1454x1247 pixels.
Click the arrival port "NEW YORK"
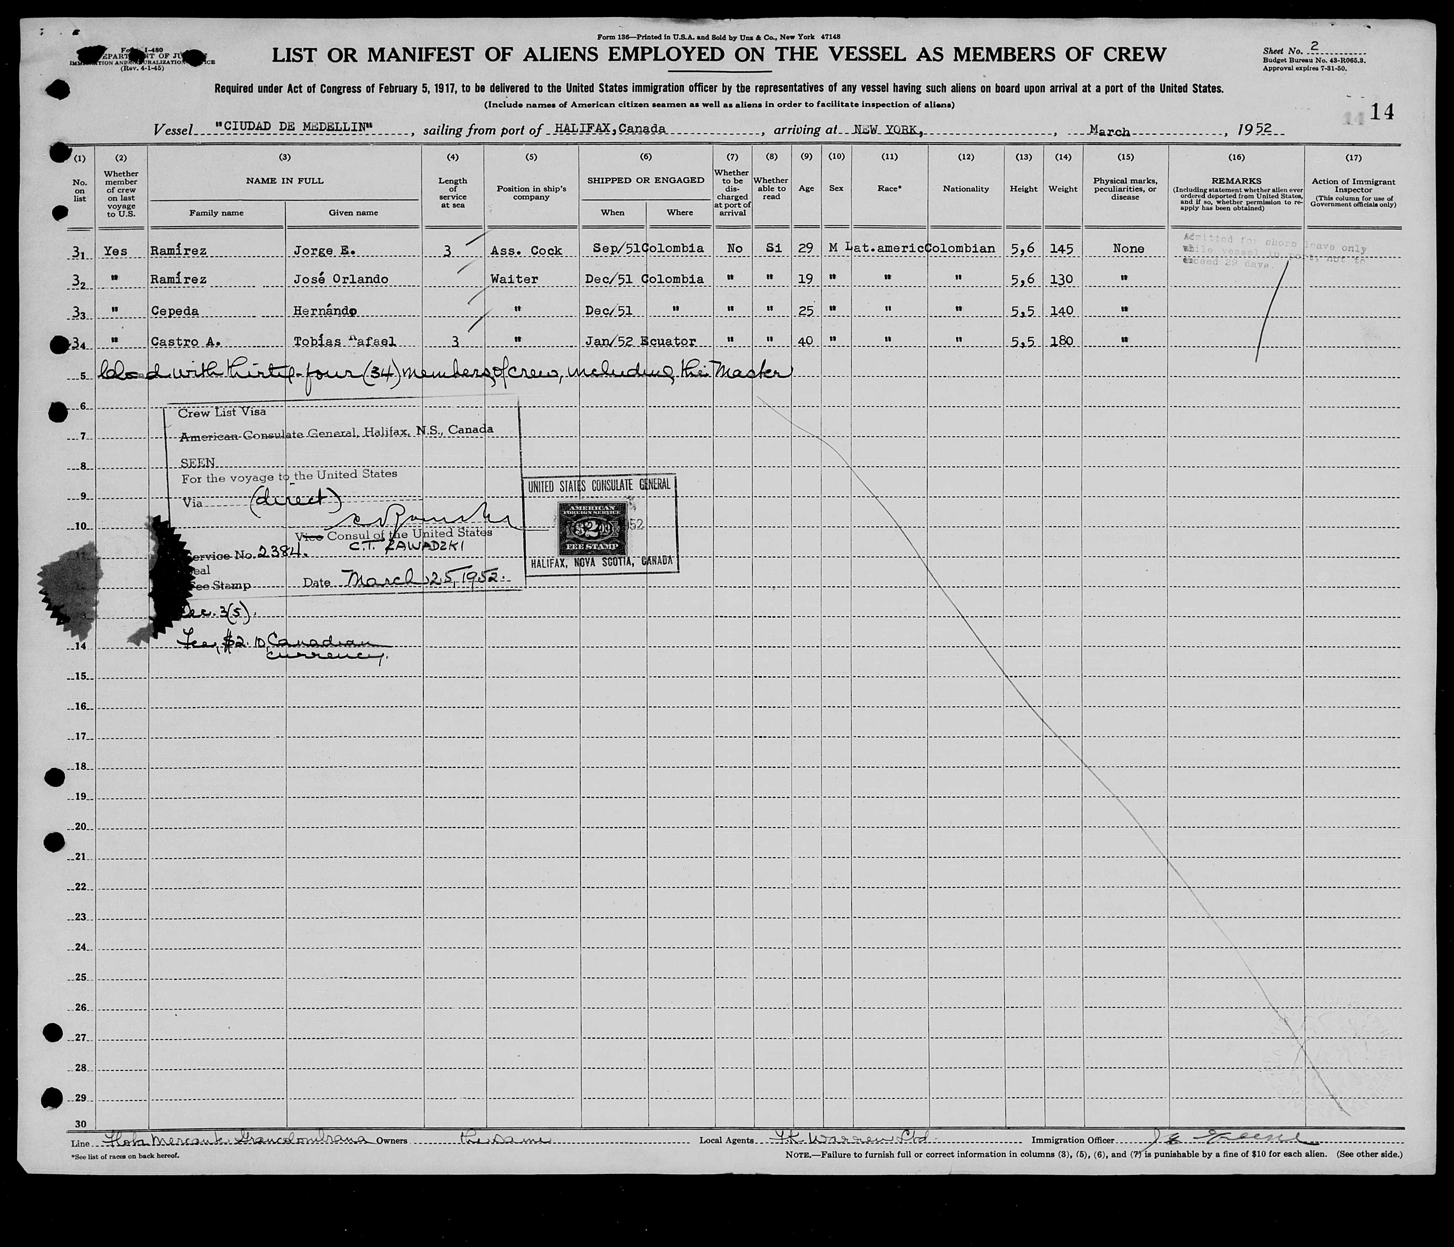tap(888, 130)
